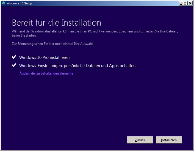Go back with the Zurück button

coord(140,140)
